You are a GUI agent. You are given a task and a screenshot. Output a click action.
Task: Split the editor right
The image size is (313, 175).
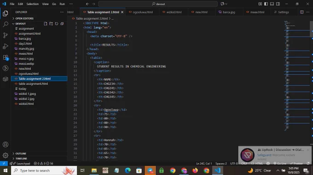(x=302, y=12)
